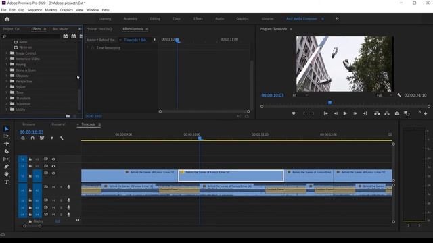Open Fit zoom level dropdown

300,95
